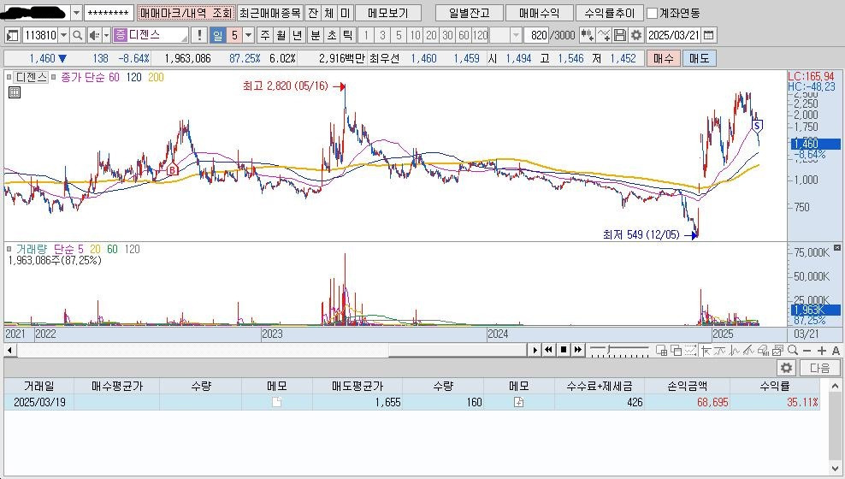Click the chart zoom-in plus icon
Viewport: 845px width, 479px height.
[822, 350]
